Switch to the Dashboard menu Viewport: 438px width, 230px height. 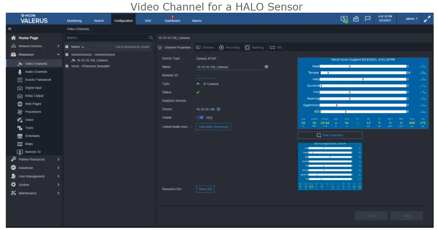172,21
